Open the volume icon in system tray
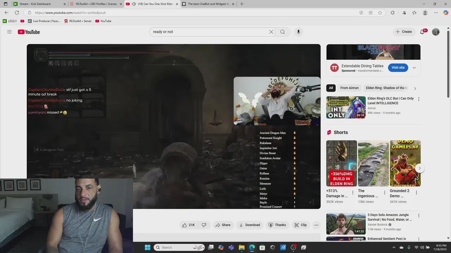451x253 pixels. point(422,247)
